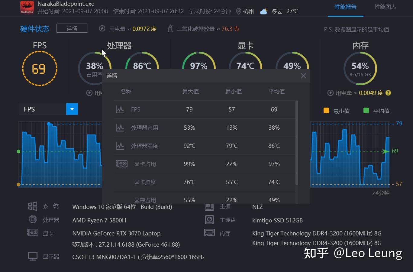Screen dimensions: 413x272
Task: Click the FPS row maximum value 79
Action: point(189,109)
